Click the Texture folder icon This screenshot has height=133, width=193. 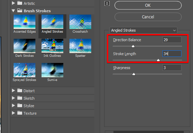[x=19, y=113]
